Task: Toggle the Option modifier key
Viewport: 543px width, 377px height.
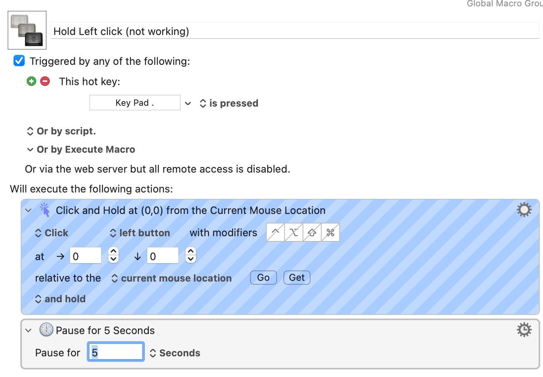Action: [294, 233]
